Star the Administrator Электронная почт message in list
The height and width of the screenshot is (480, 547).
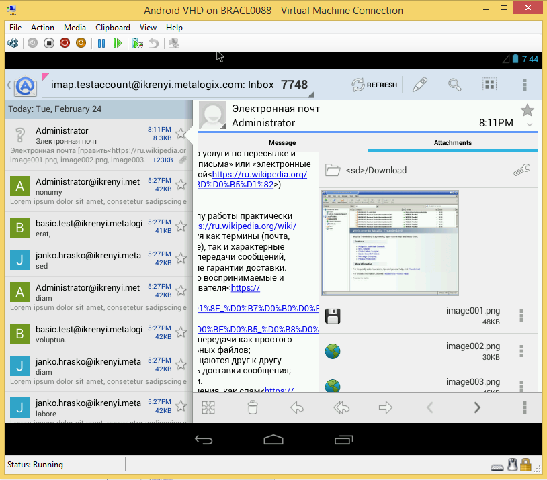click(x=181, y=133)
